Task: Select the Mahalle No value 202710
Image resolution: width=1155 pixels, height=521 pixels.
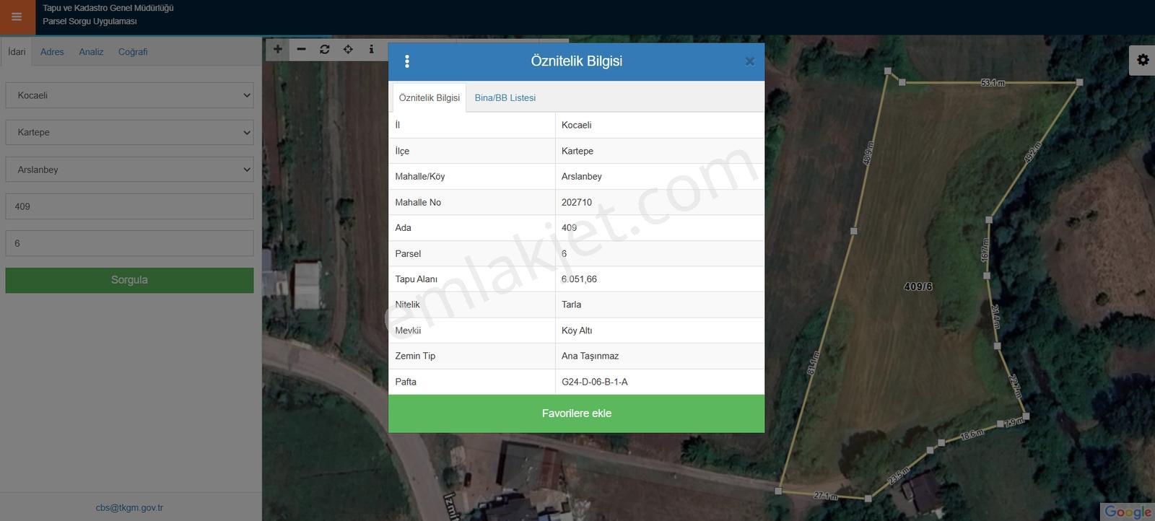Action: pos(577,202)
